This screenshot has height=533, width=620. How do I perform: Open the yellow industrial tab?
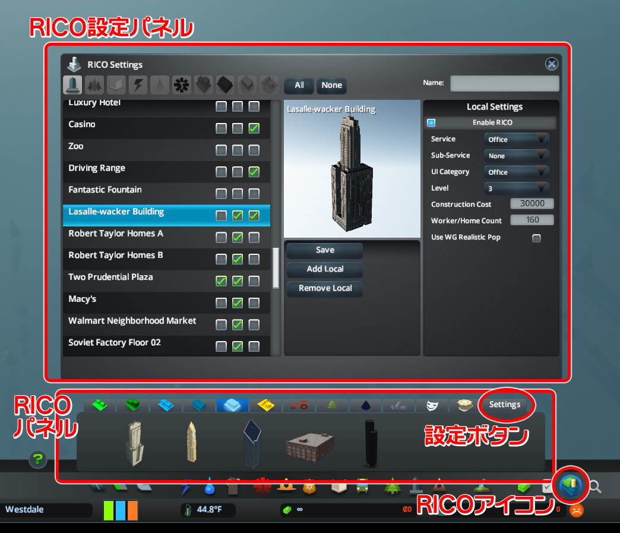[265, 405]
